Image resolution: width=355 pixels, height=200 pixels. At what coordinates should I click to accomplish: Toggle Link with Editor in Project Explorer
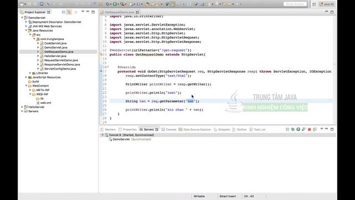pos(69,12)
